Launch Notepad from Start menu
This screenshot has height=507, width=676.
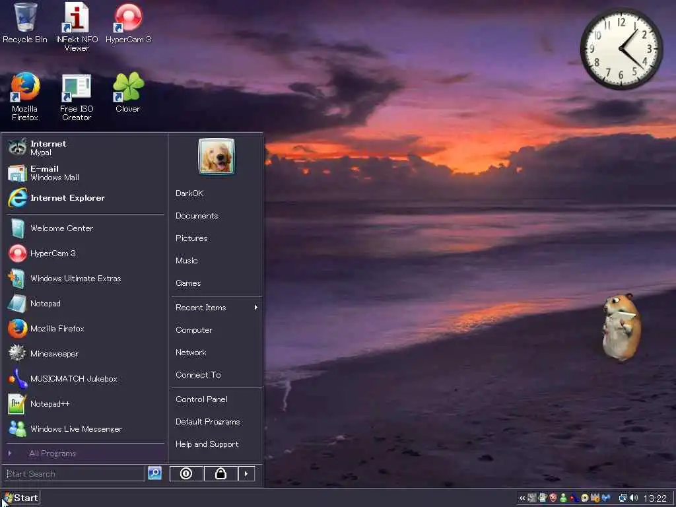(85, 304)
